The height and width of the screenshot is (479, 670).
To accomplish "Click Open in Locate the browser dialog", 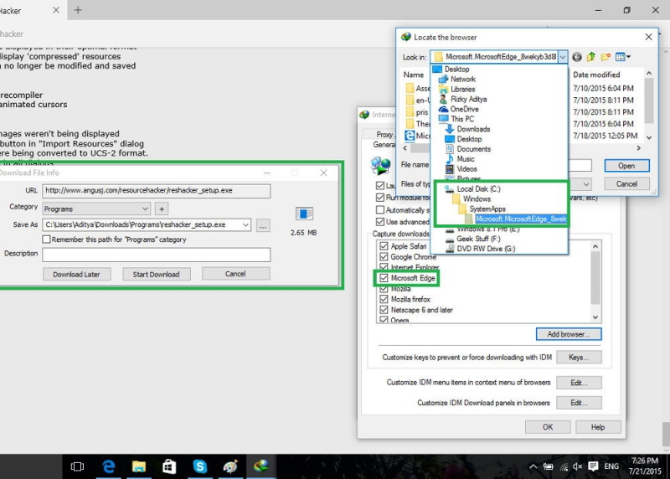I will coord(626,166).
